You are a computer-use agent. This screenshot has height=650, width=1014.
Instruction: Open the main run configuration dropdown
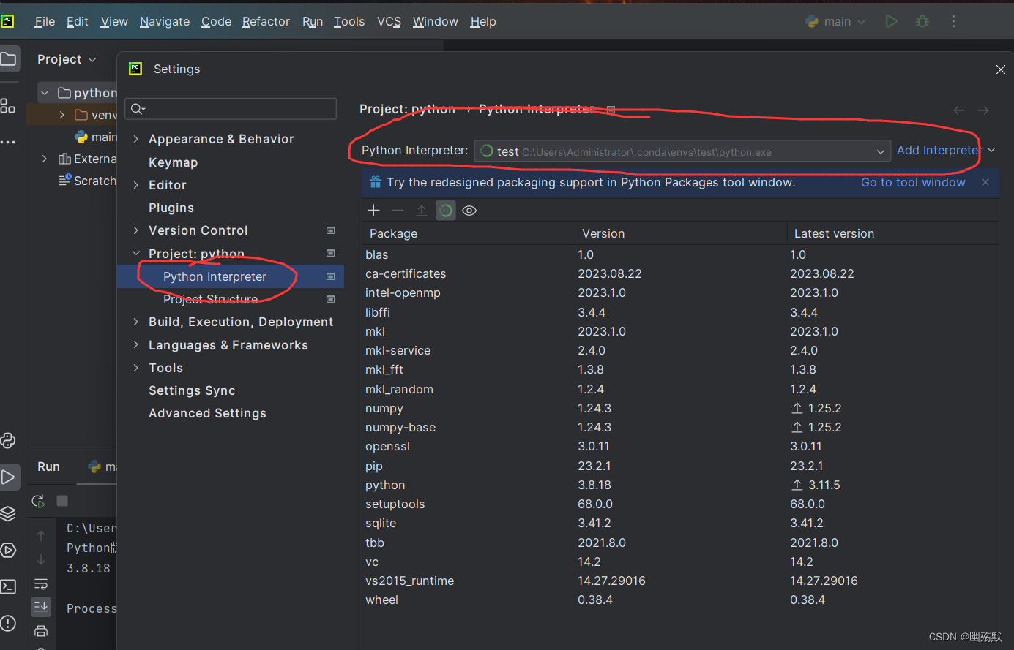point(835,22)
